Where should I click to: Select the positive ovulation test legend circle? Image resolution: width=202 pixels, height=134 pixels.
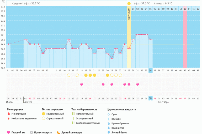[44, 114]
